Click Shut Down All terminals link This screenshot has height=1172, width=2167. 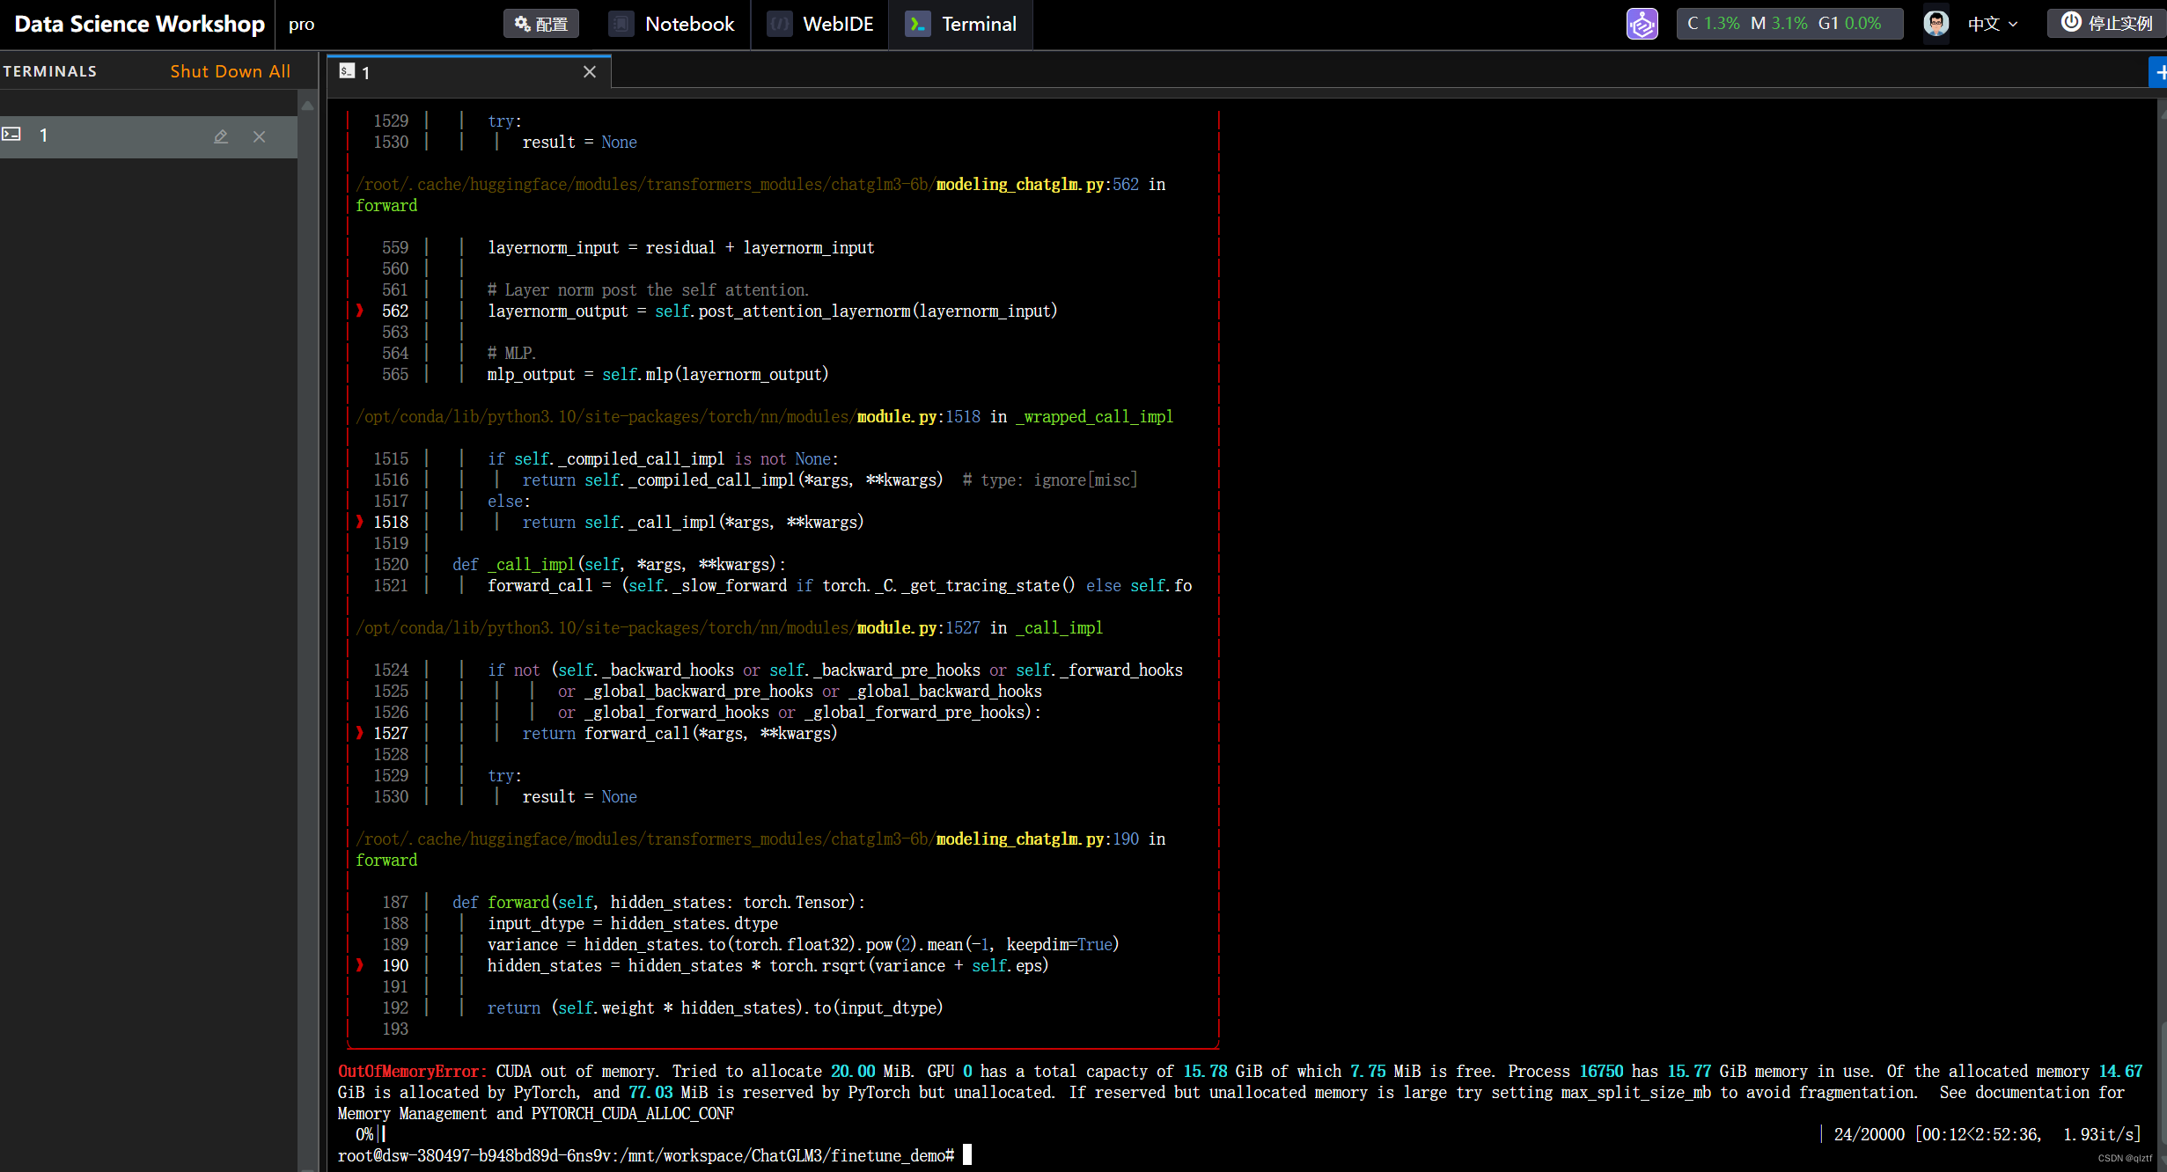[x=230, y=71]
